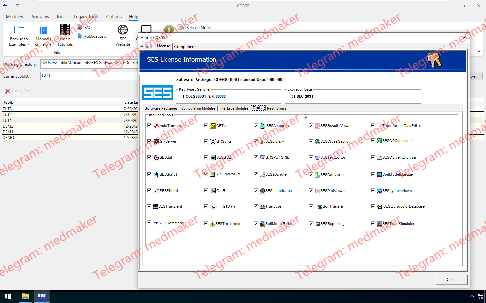
Task: Click the SESConductorDatabase tool icon
Action: click(380, 207)
